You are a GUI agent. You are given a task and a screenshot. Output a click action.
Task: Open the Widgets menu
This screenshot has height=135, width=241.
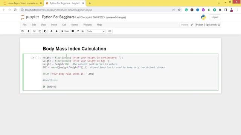click(87, 25)
